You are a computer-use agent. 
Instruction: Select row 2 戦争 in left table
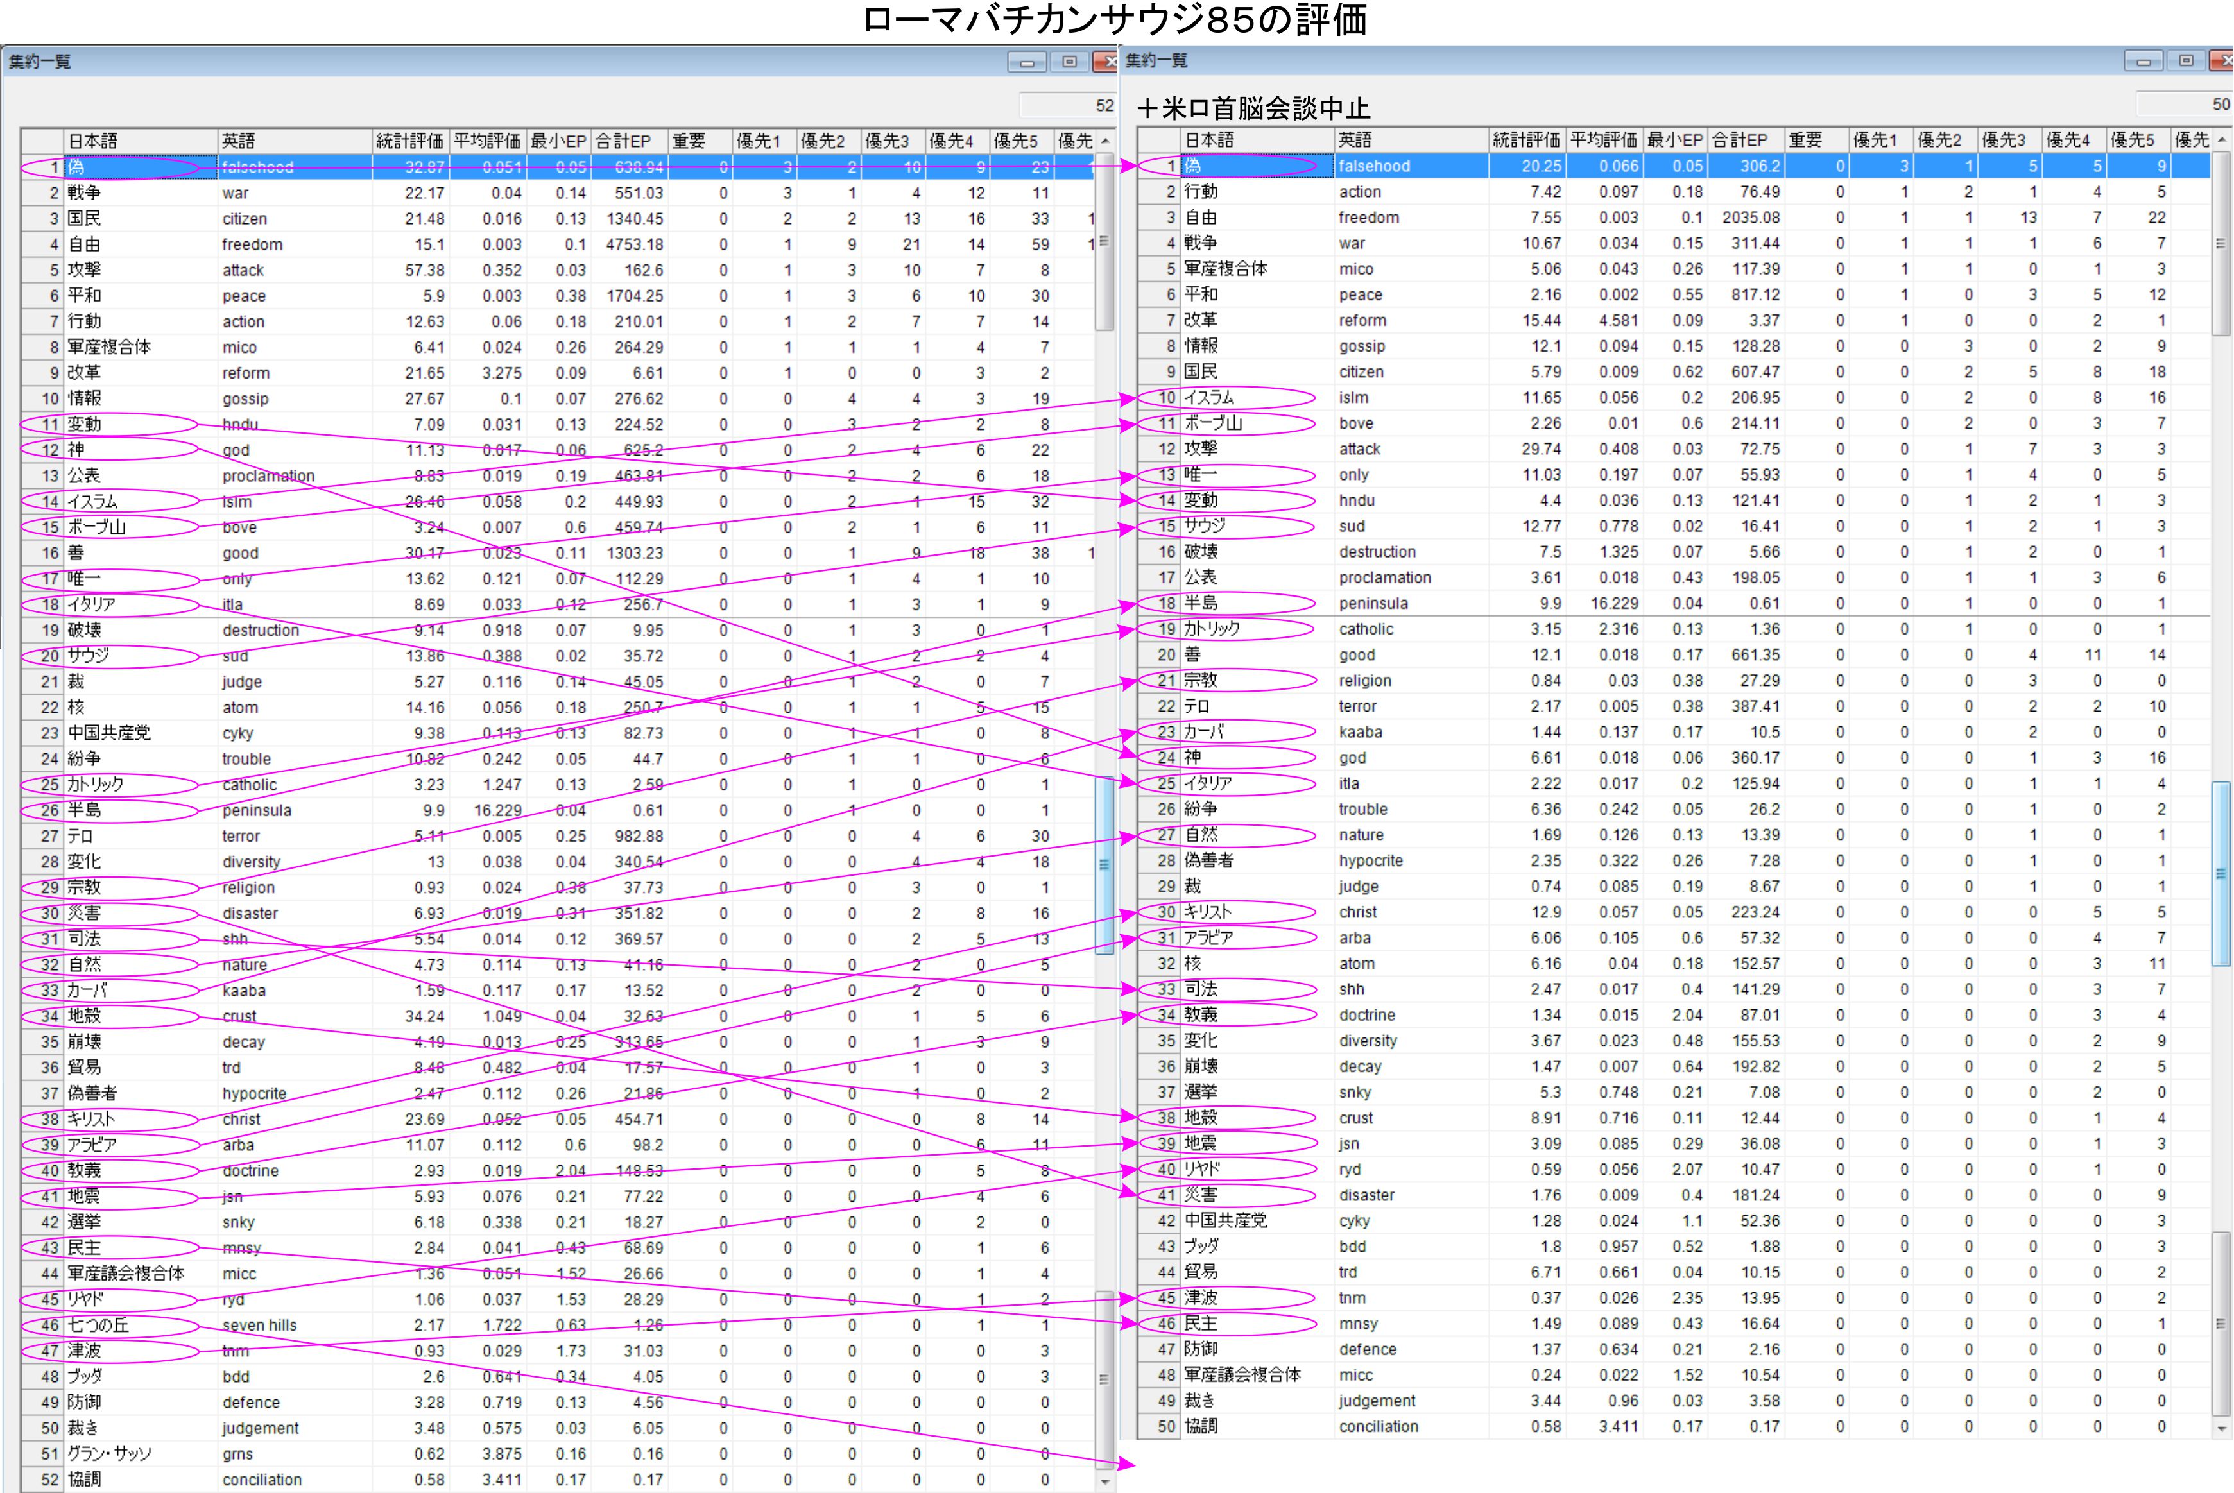point(84,193)
